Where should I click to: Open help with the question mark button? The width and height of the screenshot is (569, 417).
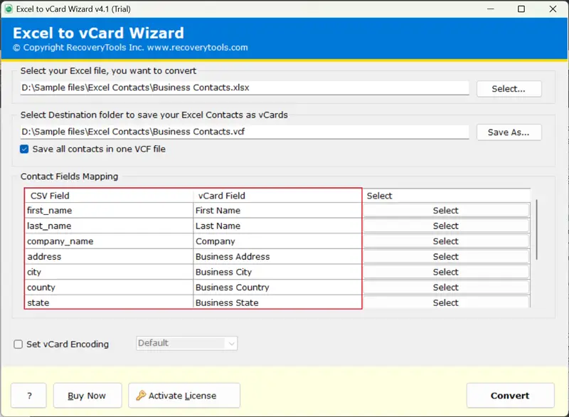[x=28, y=396]
